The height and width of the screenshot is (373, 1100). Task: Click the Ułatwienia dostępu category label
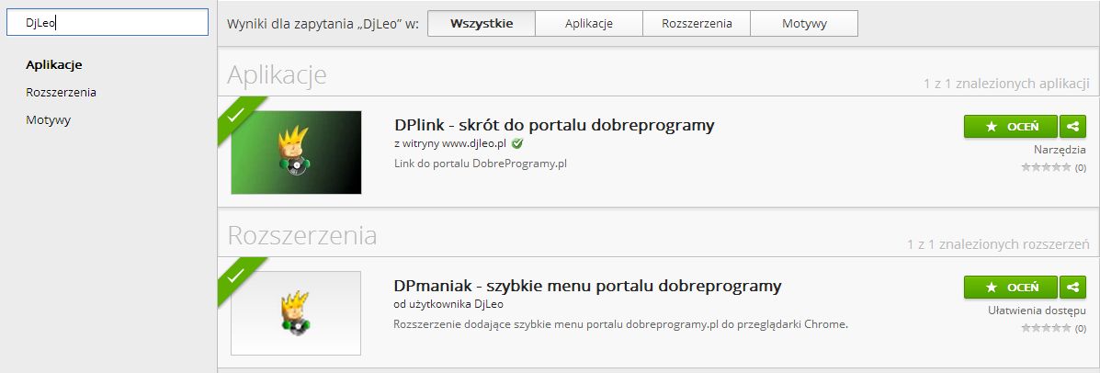(x=1037, y=310)
